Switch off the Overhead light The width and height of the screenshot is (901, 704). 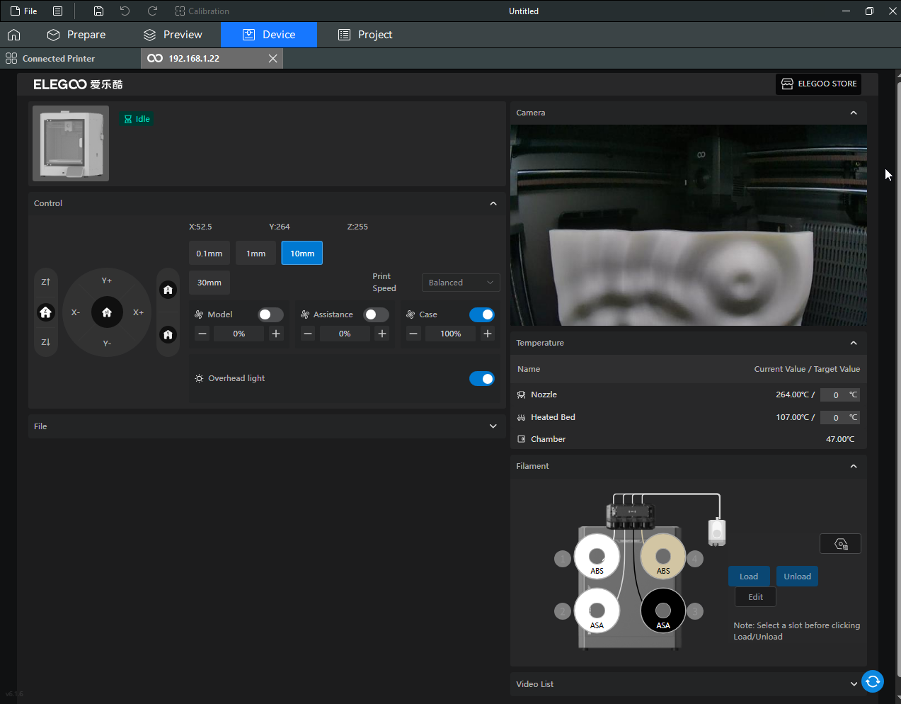pos(481,379)
